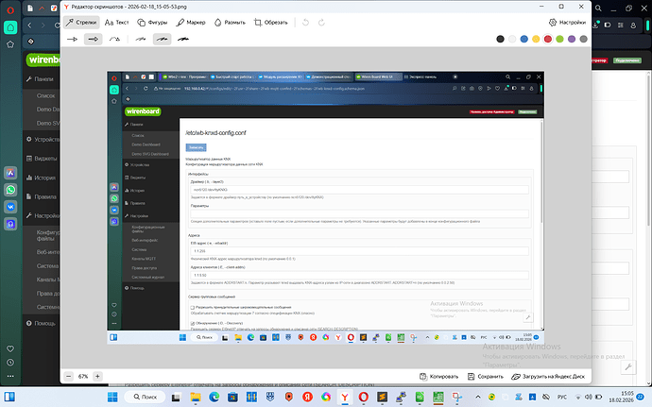
Task: Open Правила in the Wirenboard menu
Action: pos(43,196)
